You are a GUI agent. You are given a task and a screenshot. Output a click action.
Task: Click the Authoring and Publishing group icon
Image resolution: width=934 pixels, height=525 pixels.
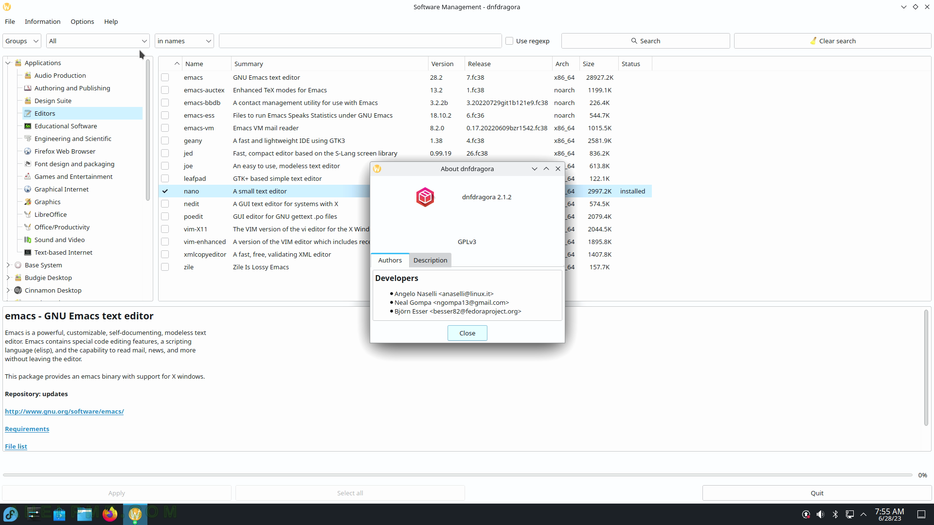[28, 88]
